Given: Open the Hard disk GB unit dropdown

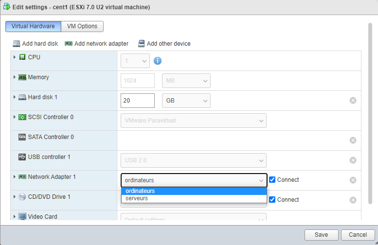Looking at the screenshot, I should tap(186, 101).
